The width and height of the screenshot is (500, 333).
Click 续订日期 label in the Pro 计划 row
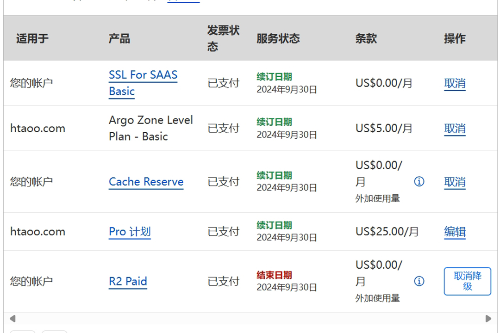pyautogui.click(x=274, y=225)
